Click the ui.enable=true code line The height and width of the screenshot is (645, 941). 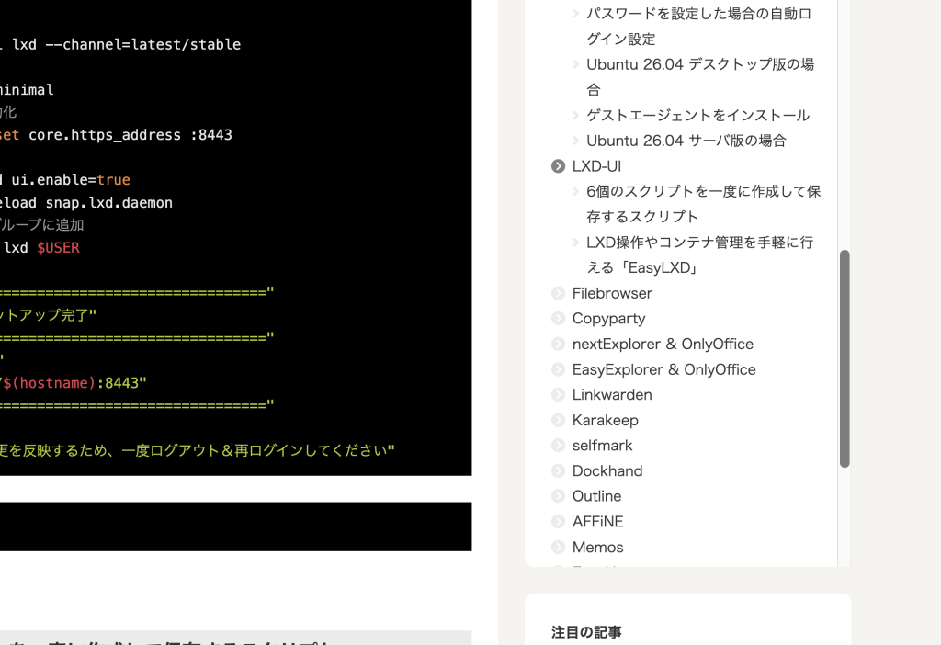pyautogui.click(x=65, y=180)
